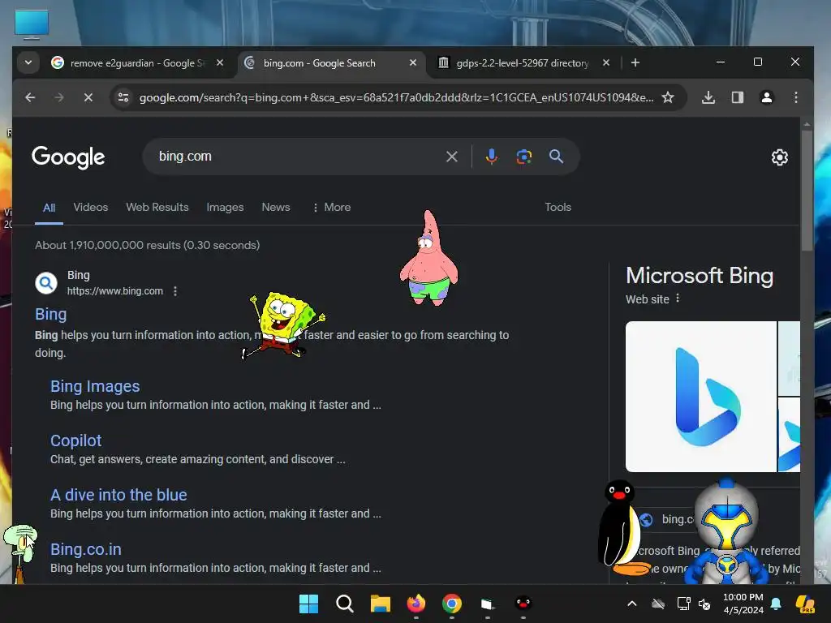Screen dimensions: 831x623
Task: Open File Explorer from the taskbar
Action: pyautogui.click(x=380, y=604)
